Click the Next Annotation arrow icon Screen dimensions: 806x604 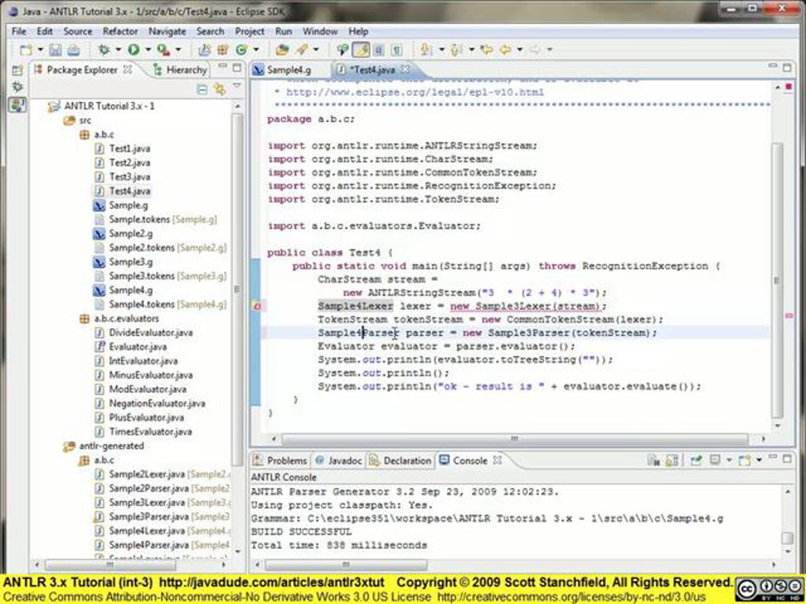(426, 50)
